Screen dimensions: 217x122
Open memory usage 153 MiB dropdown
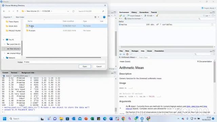tap(149, 16)
